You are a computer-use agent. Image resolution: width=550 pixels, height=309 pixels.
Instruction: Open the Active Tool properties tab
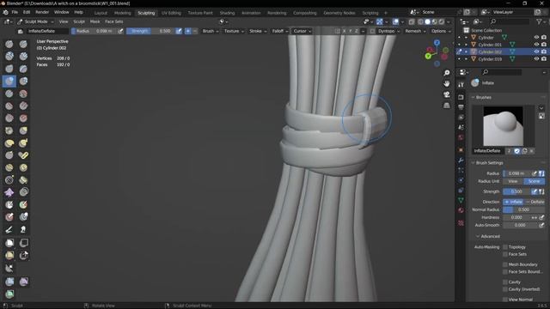[x=461, y=84]
